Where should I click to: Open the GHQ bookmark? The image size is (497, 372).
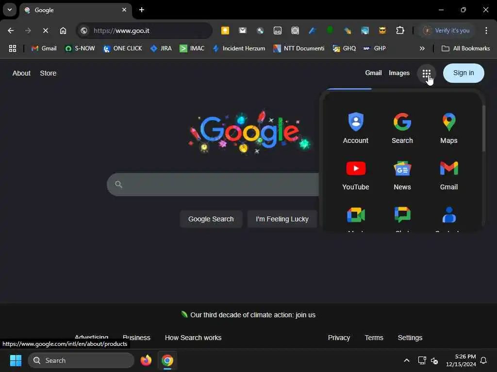tap(344, 48)
